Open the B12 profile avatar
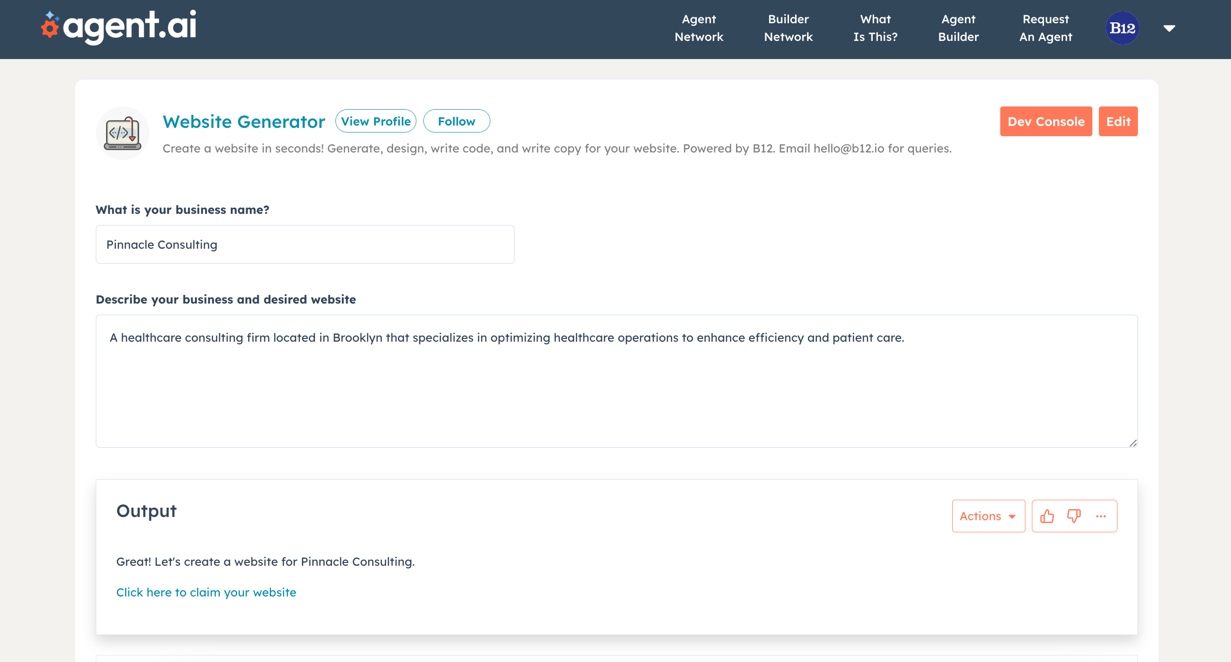Screen dimensions: 1231x662 [1122, 28]
